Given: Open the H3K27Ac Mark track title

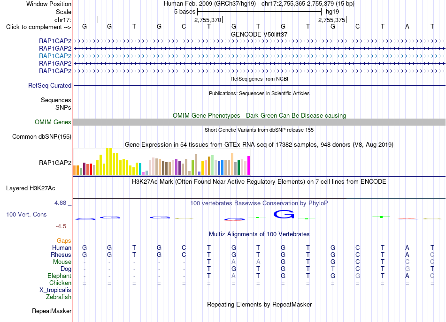Looking at the screenshot, I should coord(259,182).
